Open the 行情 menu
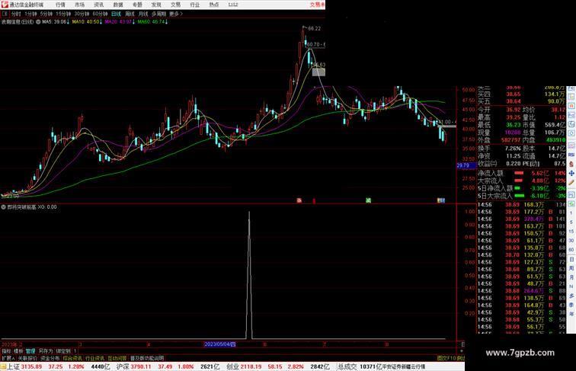 coord(60,5)
